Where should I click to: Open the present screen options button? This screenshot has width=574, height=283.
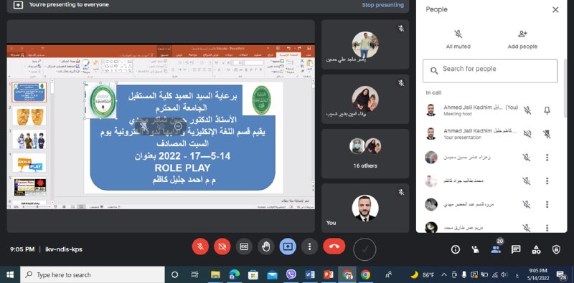[288, 246]
